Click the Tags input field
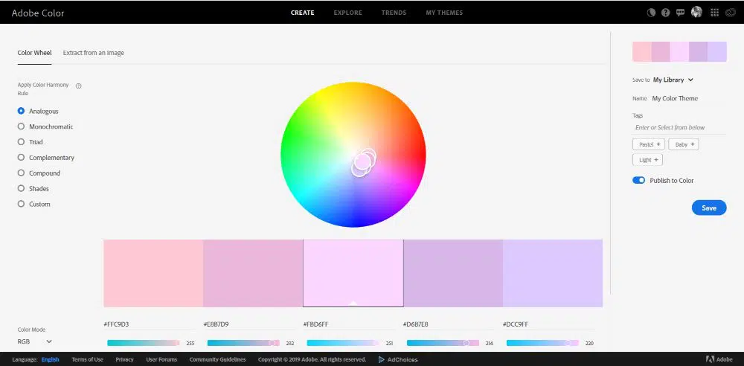This screenshot has height=366, width=744. pos(679,127)
